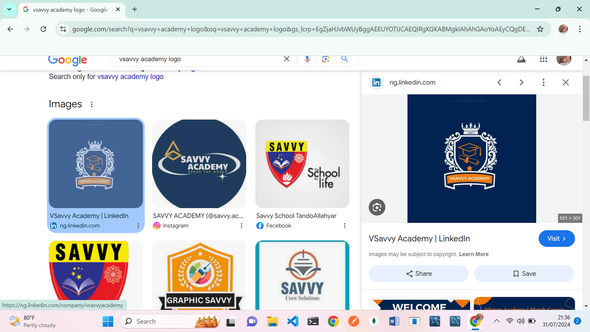
Task: Click the Visit button
Action: (x=557, y=239)
